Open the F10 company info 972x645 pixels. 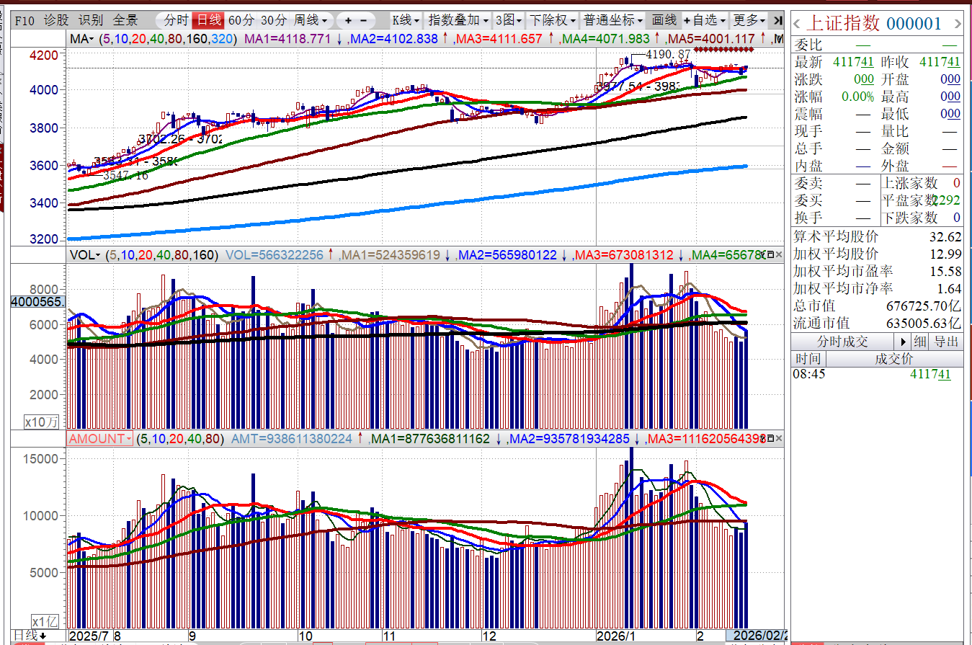click(x=24, y=20)
